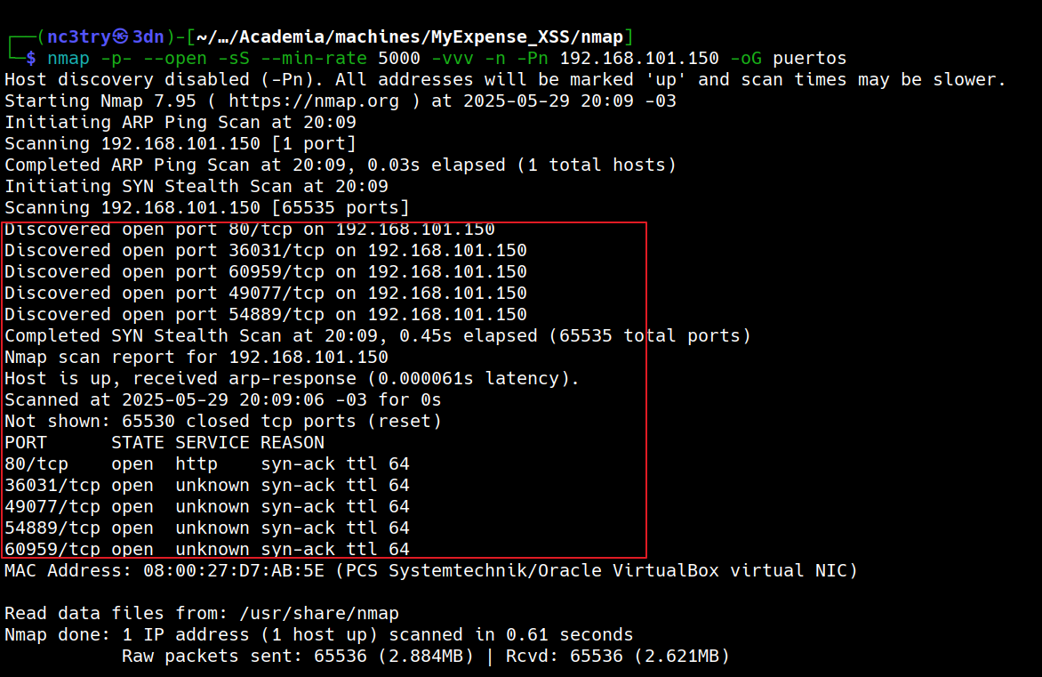
Task: Click 'Scanned at 2025-05-29 20:09:06' line
Action: point(222,399)
